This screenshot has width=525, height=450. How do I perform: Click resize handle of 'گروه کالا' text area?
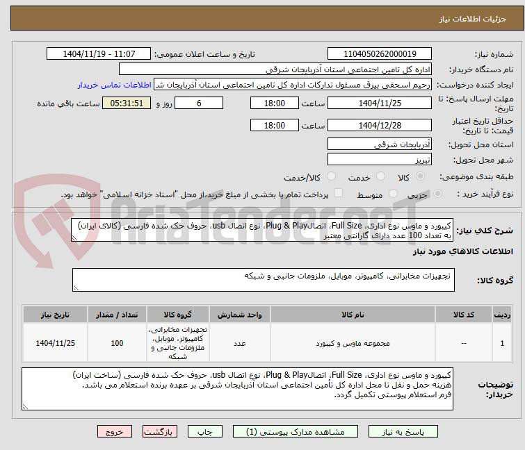(76, 288)
